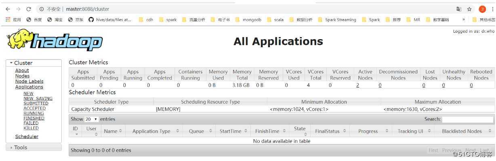The width and height of the screenshot is (496, 161).
Task: Open the 百度 bookmark
Action: (x=34, y=19)
